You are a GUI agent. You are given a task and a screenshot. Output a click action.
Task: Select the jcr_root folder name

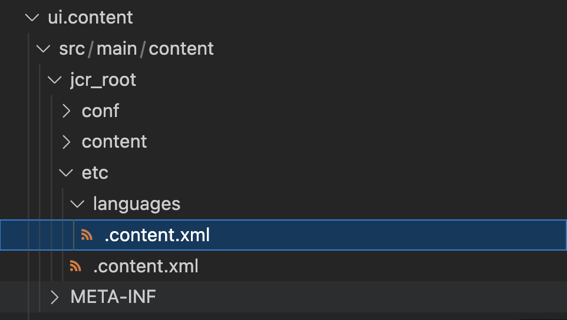coord(103,80)
